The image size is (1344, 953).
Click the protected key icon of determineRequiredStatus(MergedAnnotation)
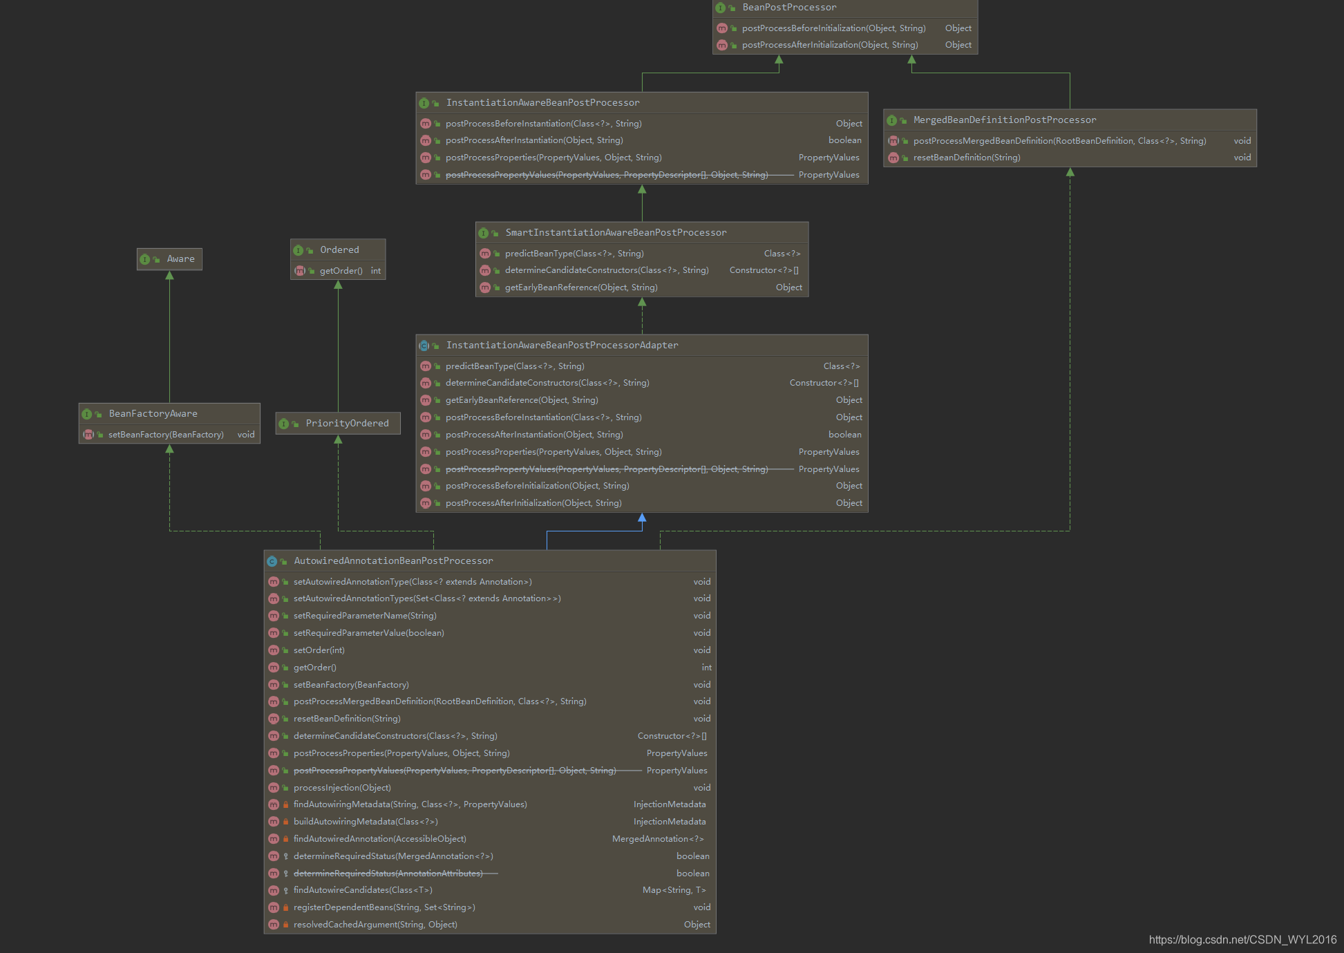click(x=285, y=856)
